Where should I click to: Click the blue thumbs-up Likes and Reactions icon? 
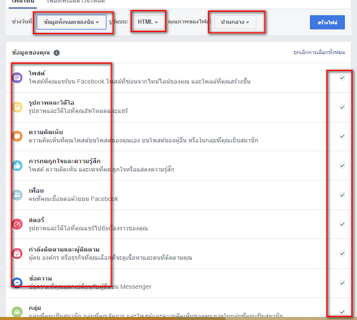(17, 166)
